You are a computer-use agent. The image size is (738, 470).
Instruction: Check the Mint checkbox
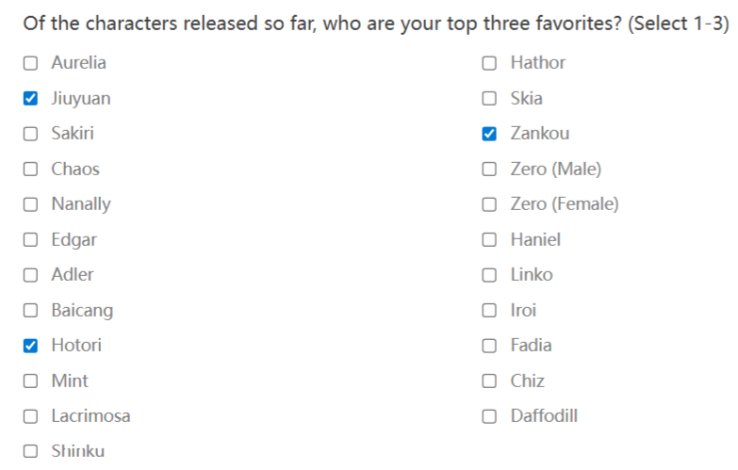click(30, 381)
